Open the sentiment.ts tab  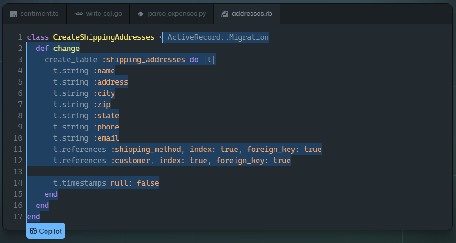pos(34,14)
